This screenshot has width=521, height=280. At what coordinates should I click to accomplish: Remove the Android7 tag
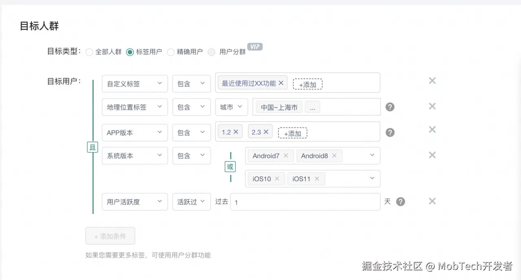286,156
